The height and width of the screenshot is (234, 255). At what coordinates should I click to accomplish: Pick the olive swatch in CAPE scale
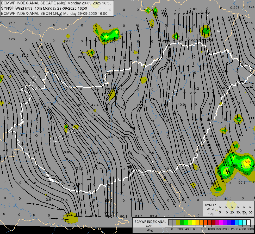click(178, 223)
